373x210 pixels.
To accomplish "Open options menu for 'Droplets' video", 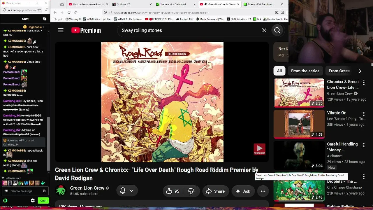I will tap(364, 177).
